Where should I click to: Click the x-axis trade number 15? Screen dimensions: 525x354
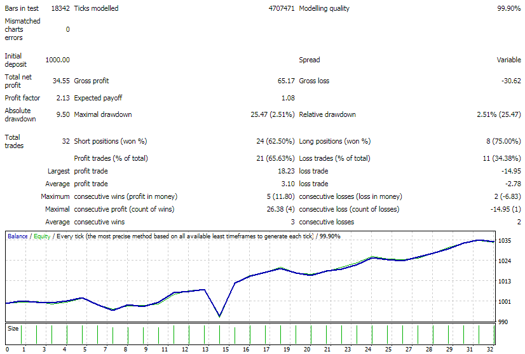tap(226, 350)
